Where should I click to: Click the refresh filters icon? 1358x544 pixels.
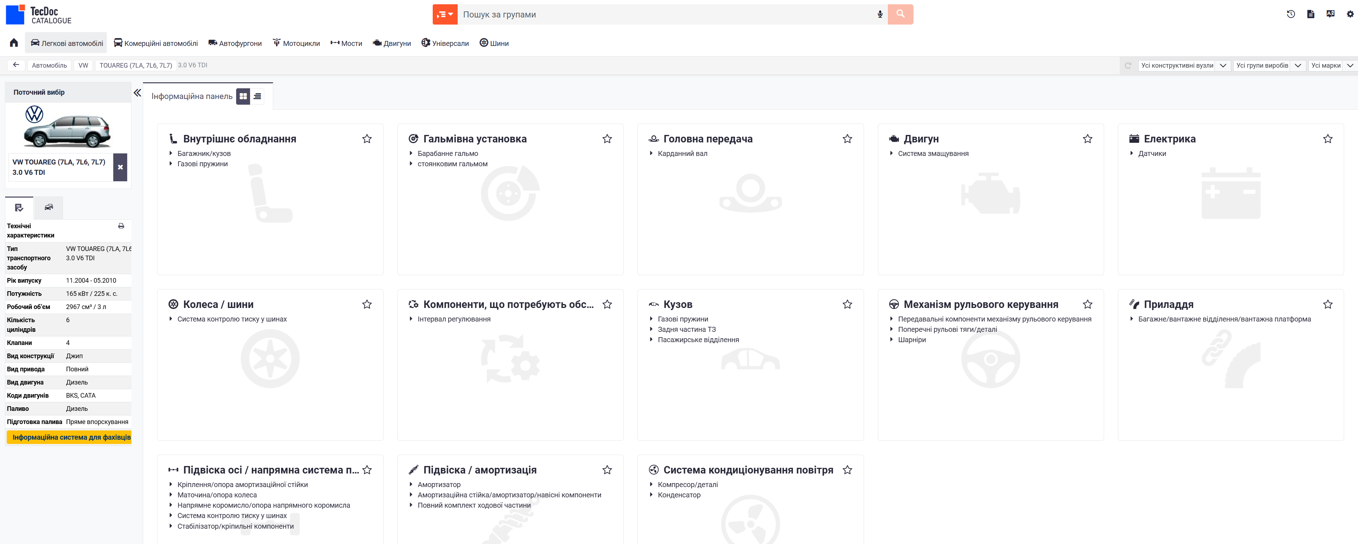point(1128,66)
